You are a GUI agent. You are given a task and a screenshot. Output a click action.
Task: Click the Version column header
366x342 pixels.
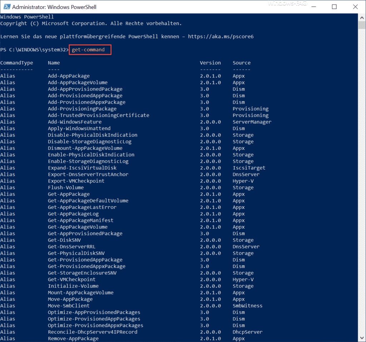point(210,63)
